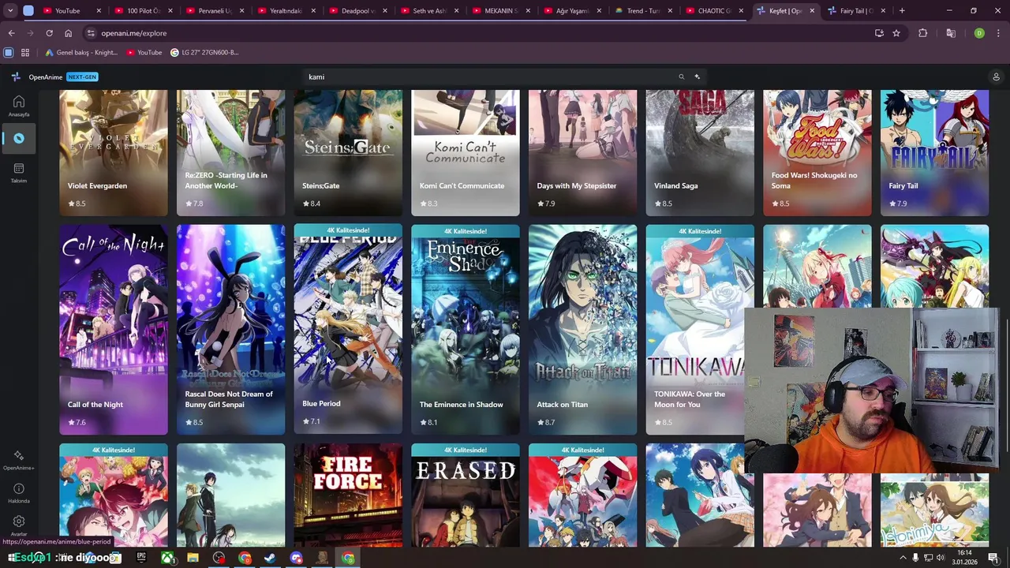Close the Keşfet tab
The height and width of the screenshot is (568, 1010).
[812, 11]
